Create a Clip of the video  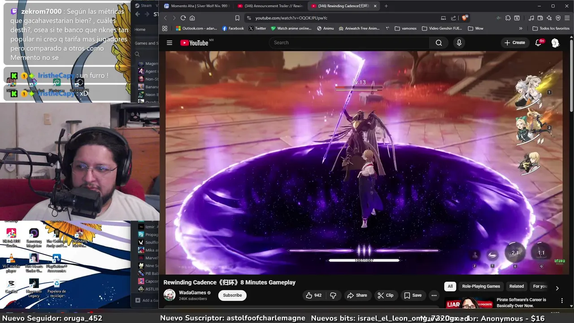click(385, 295)
